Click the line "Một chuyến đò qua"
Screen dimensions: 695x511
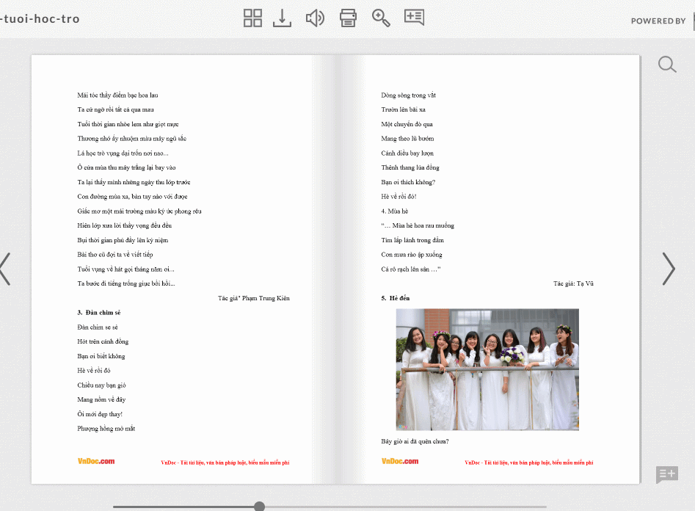coord(407,124)
